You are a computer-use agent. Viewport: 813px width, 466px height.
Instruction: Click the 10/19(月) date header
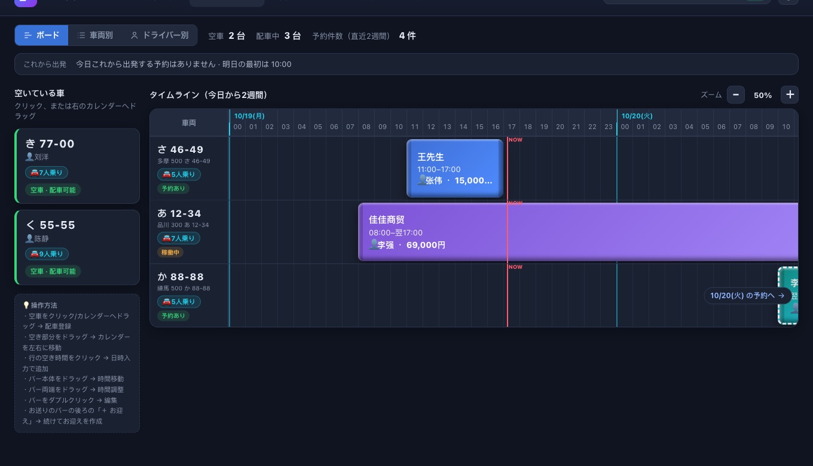pyautogui.click(x=249, y=116)
